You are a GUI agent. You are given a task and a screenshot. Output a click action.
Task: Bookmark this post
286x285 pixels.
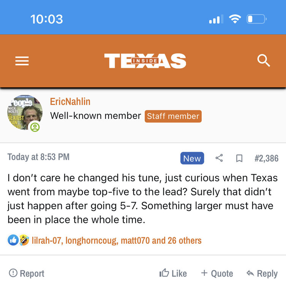pyautogui.click(x=239, y=158)
